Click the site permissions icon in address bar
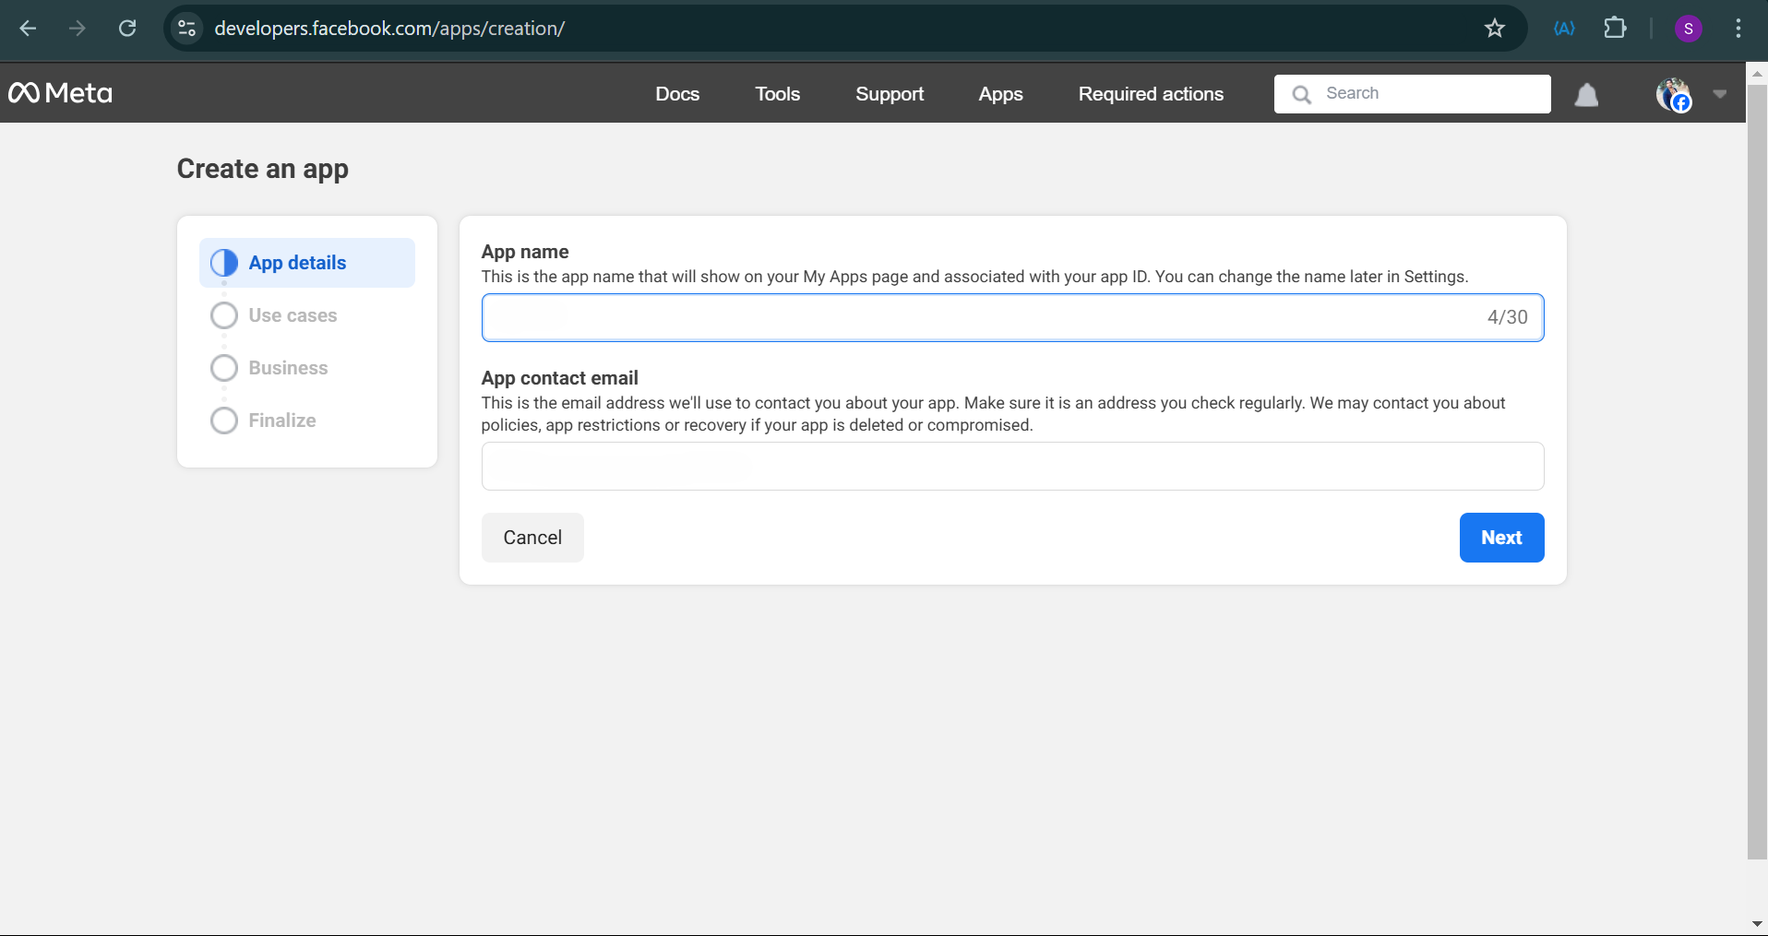The height and width of the screenshot is (936, 1768). pos(185,28)
